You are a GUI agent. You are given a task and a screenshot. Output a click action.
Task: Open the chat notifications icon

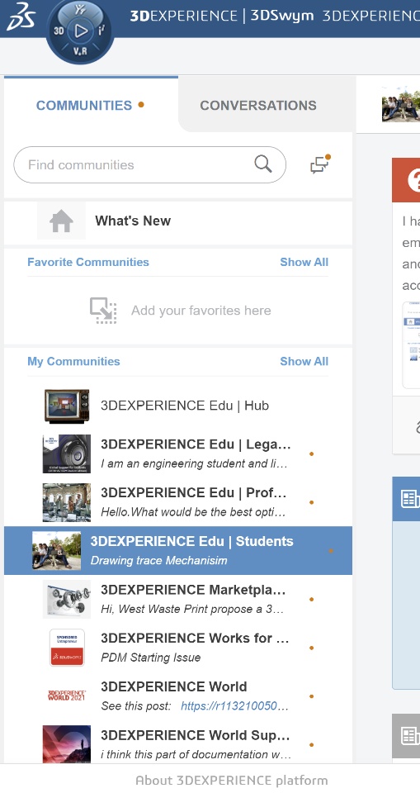tap(320, 164)
